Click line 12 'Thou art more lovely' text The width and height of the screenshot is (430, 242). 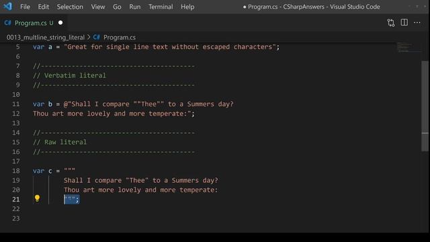click(114, 114)
